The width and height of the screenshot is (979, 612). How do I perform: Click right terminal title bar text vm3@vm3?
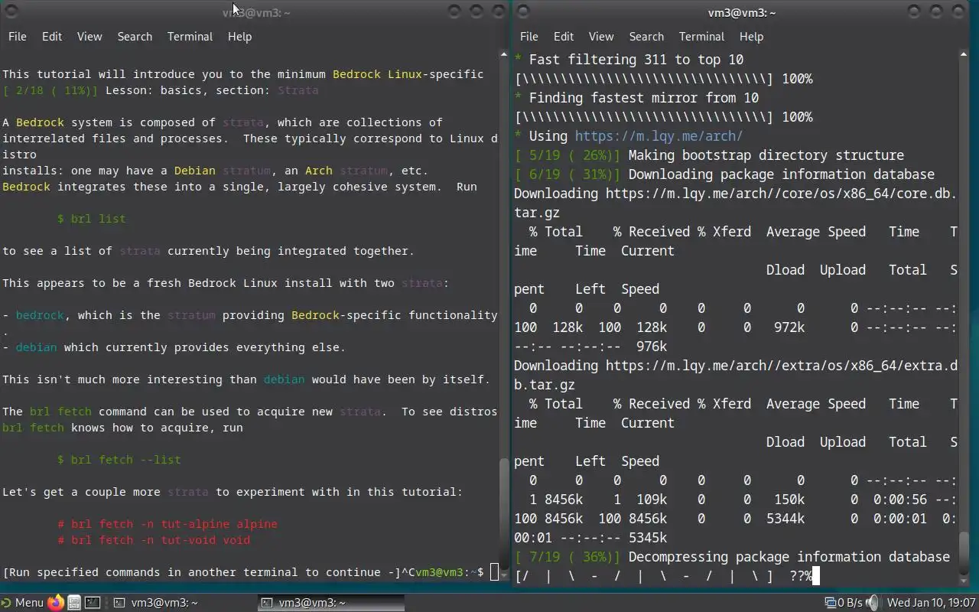742,12
